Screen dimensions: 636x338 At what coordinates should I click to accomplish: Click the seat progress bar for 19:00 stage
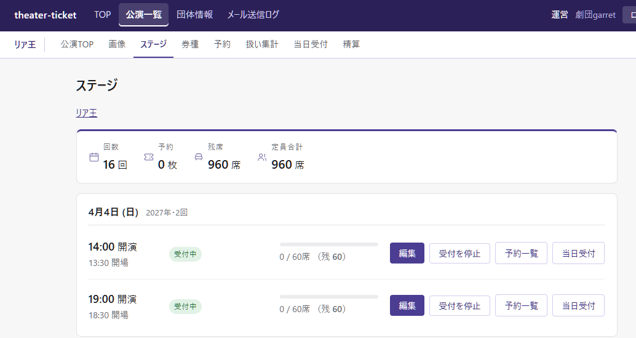pyautogui.click(x=329, y=297)
